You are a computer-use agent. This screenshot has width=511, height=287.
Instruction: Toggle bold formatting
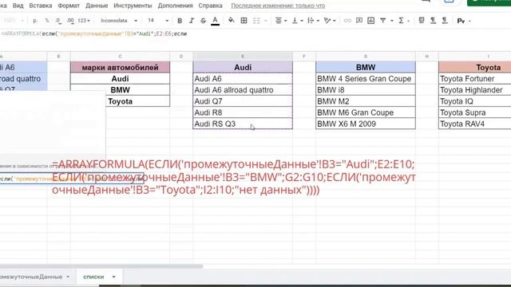point(180,21)
